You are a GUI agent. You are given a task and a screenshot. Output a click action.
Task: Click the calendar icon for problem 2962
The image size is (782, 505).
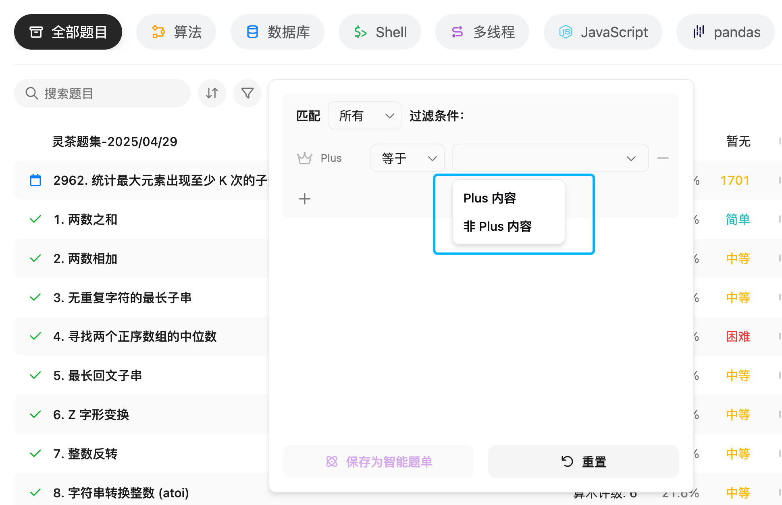click(35, 180)
